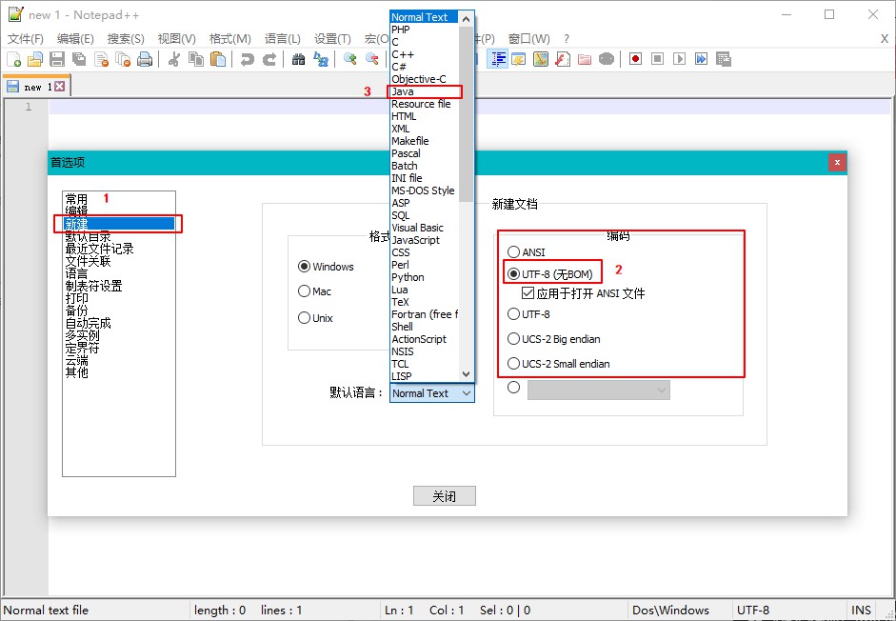Choose PHP in the language dropdown list

(x=424, y=30)
